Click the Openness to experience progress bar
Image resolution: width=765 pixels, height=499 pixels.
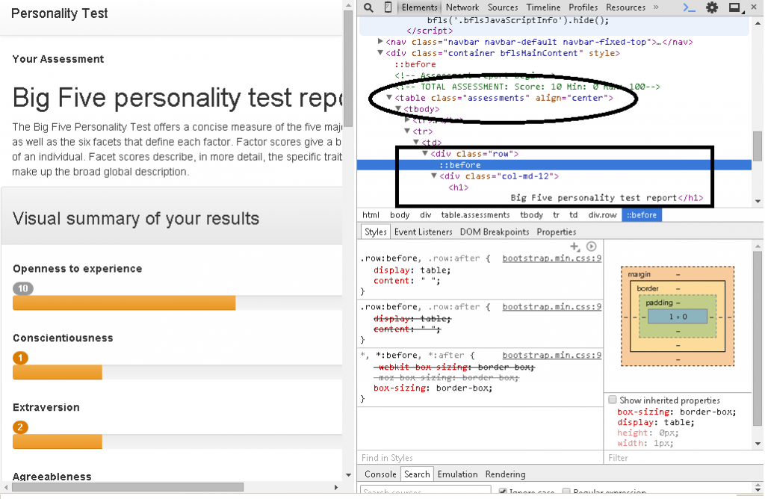(124, 303)
